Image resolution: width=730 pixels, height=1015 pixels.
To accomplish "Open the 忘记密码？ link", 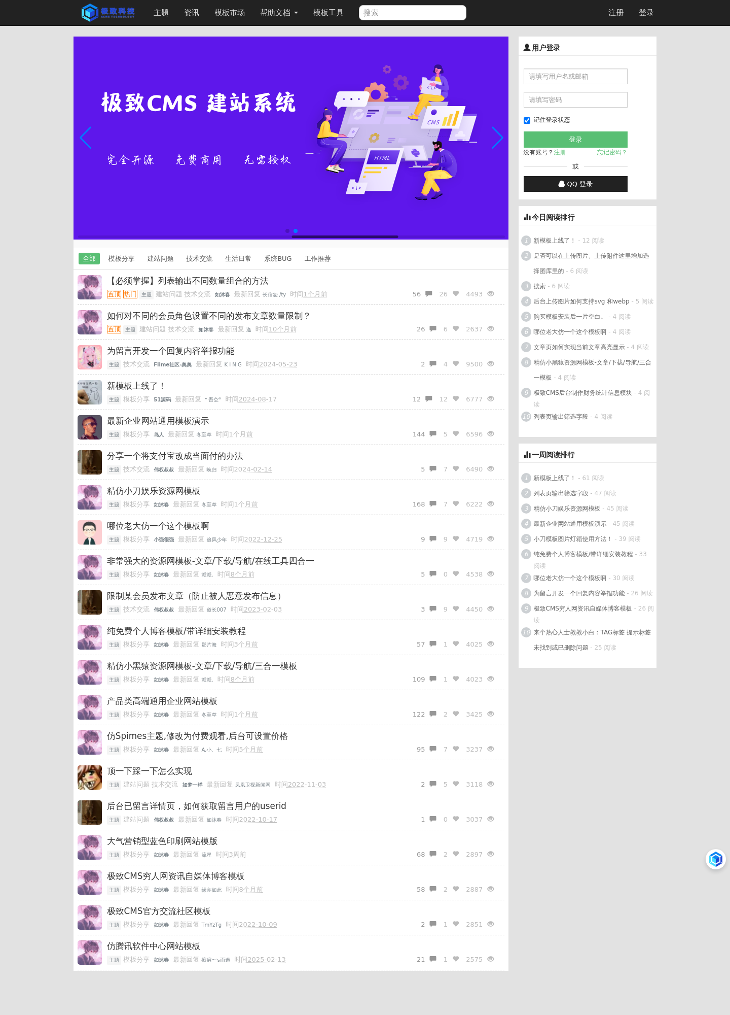I will (x=612, y=153).
